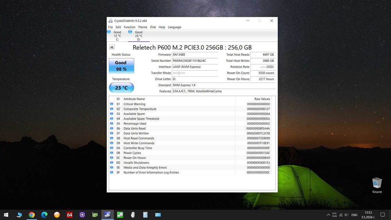Screen dimensions: 391x220
Task: Click the Serial Number field
Action: point(194,61)
